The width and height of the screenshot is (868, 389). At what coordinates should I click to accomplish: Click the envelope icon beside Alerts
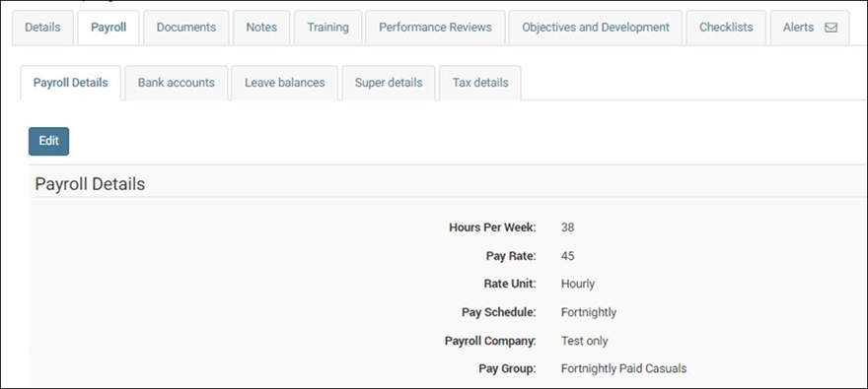(831, 28)
